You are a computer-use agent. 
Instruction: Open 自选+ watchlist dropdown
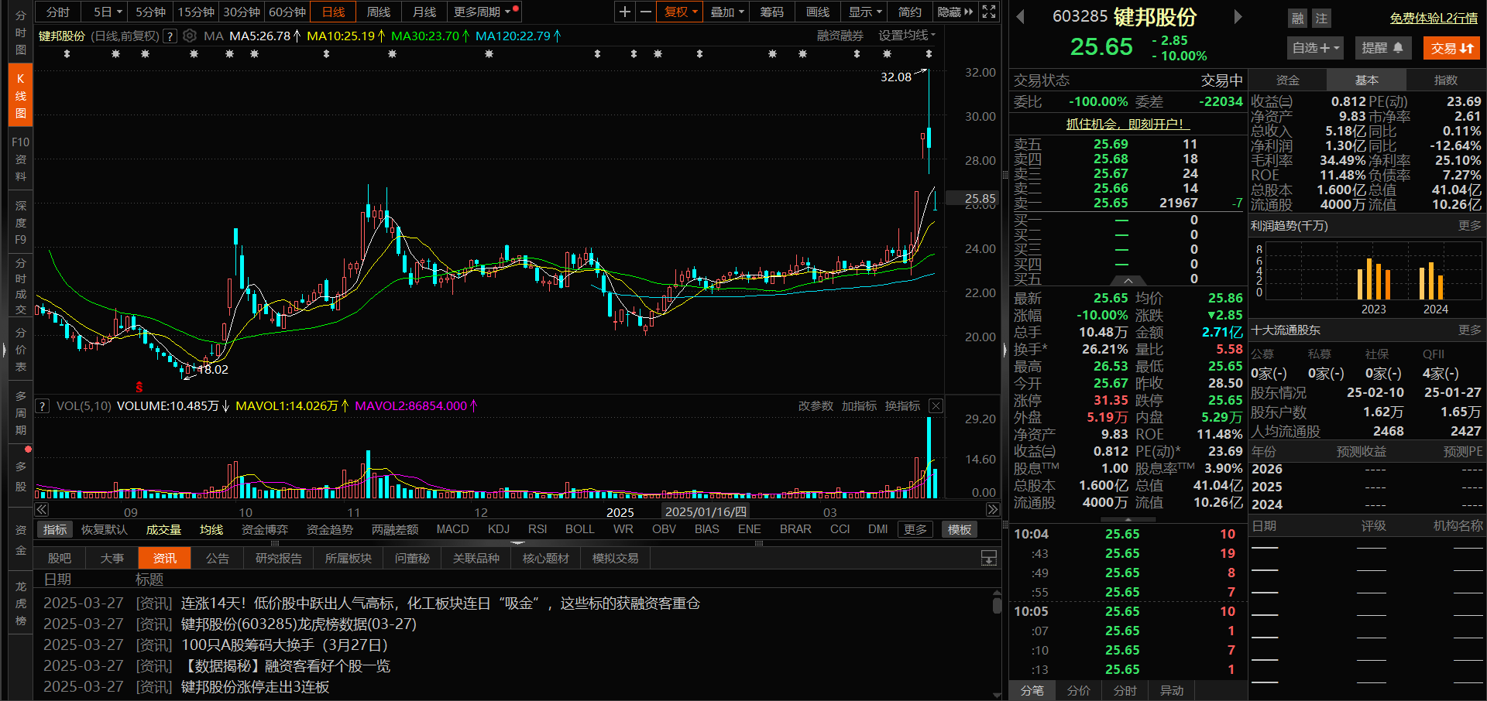1315,48
